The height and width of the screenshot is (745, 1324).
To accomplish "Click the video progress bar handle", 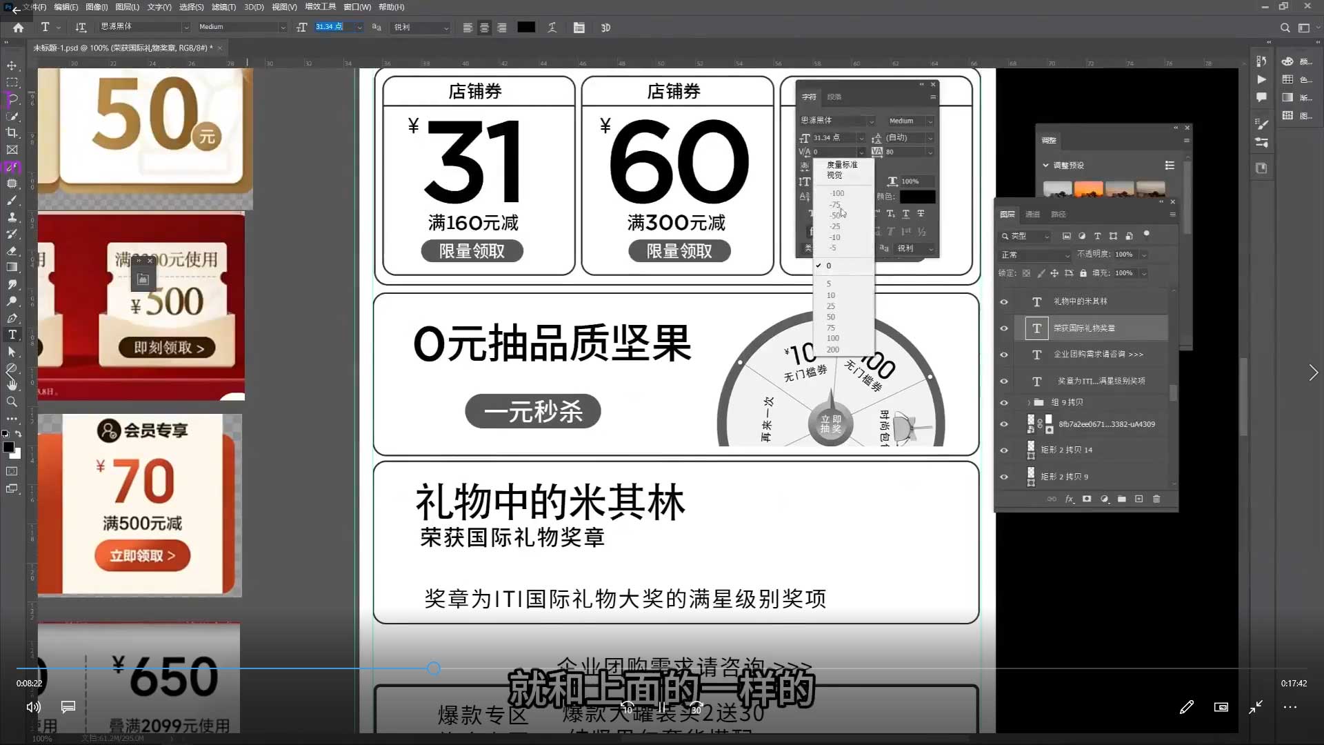I will 433,668.
